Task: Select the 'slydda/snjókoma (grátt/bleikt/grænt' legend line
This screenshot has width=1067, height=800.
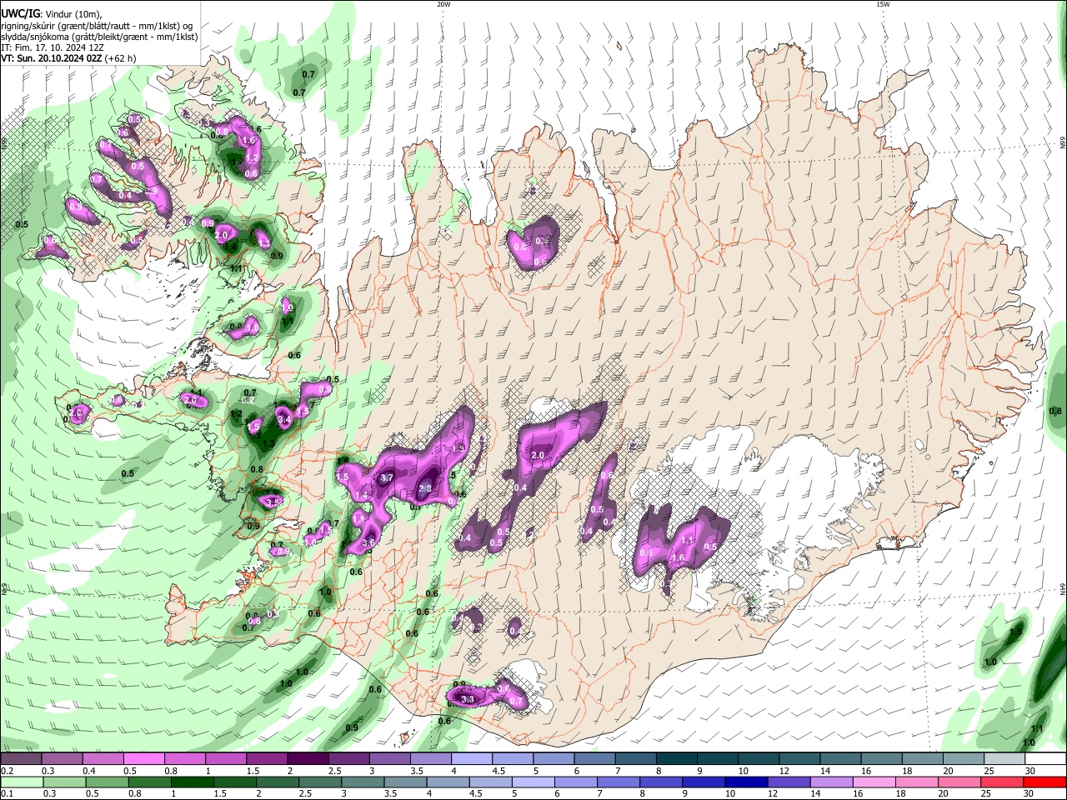Action: [x=99, y=37]
